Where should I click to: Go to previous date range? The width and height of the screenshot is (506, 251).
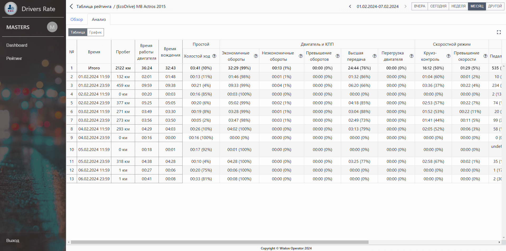pyautogui.click(x=350, y=6)
